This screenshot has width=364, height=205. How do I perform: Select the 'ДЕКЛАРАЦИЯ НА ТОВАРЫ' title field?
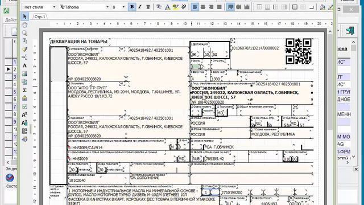79,42
